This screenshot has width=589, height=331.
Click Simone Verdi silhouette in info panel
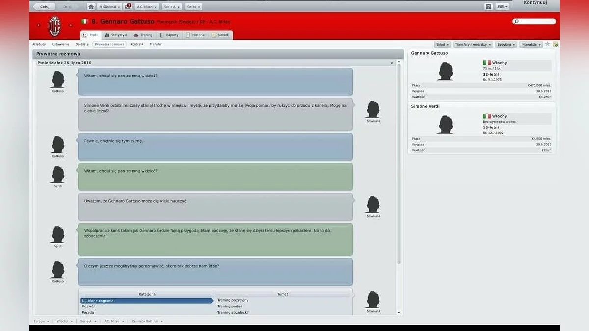click(x=445, y=125)
